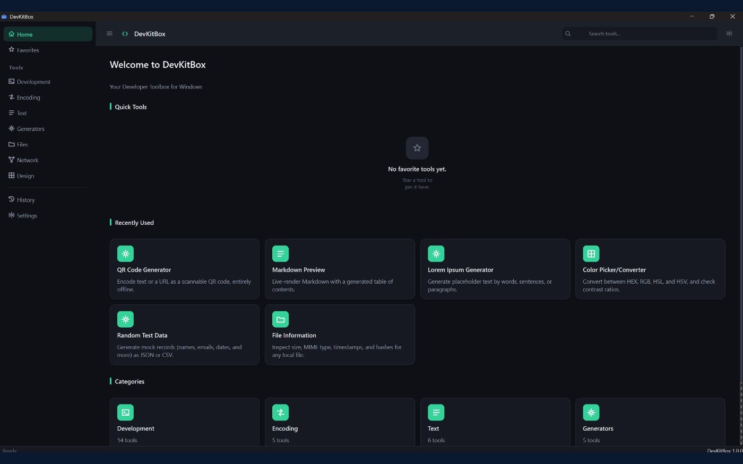Click the Text category card icon
This screenshot has width=743, height=464.
[x=436, y=412]
